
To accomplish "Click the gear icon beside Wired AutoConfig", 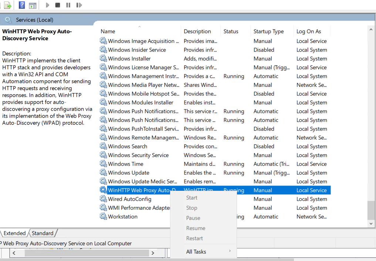I will point(104,199).
